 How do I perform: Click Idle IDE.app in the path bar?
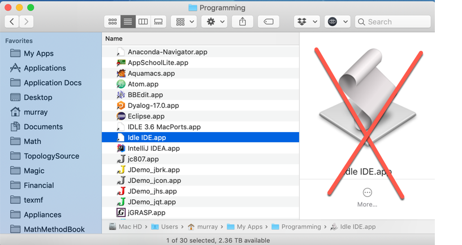click(x=353, y=227)
